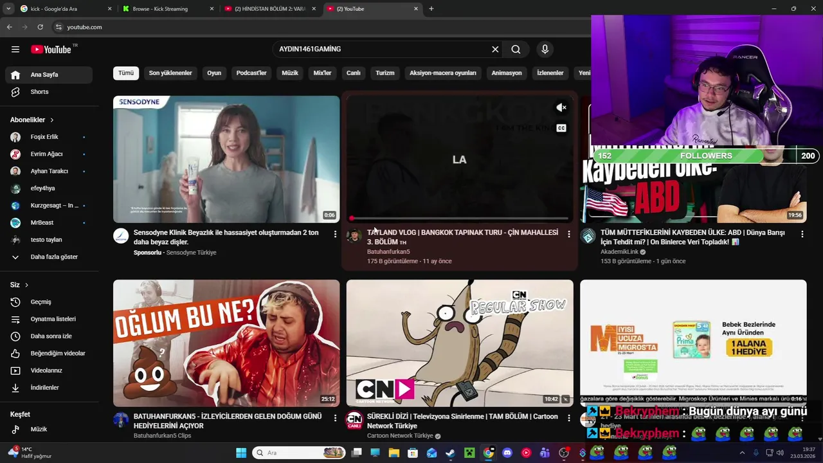823x463 pixels.
Task: Select the Tümü filter chip
Action: click(126, 73)
